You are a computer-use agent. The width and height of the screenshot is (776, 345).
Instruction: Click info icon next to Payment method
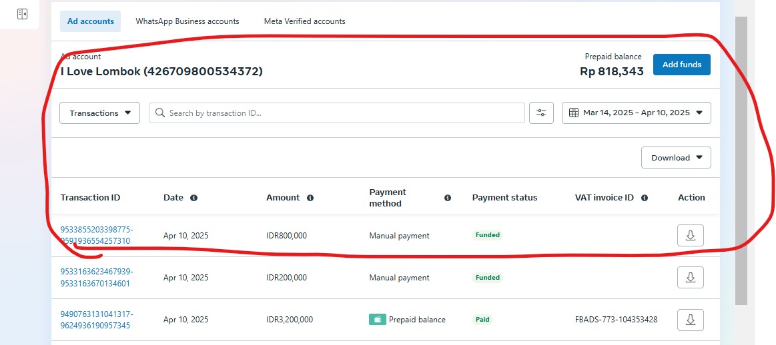448,198
